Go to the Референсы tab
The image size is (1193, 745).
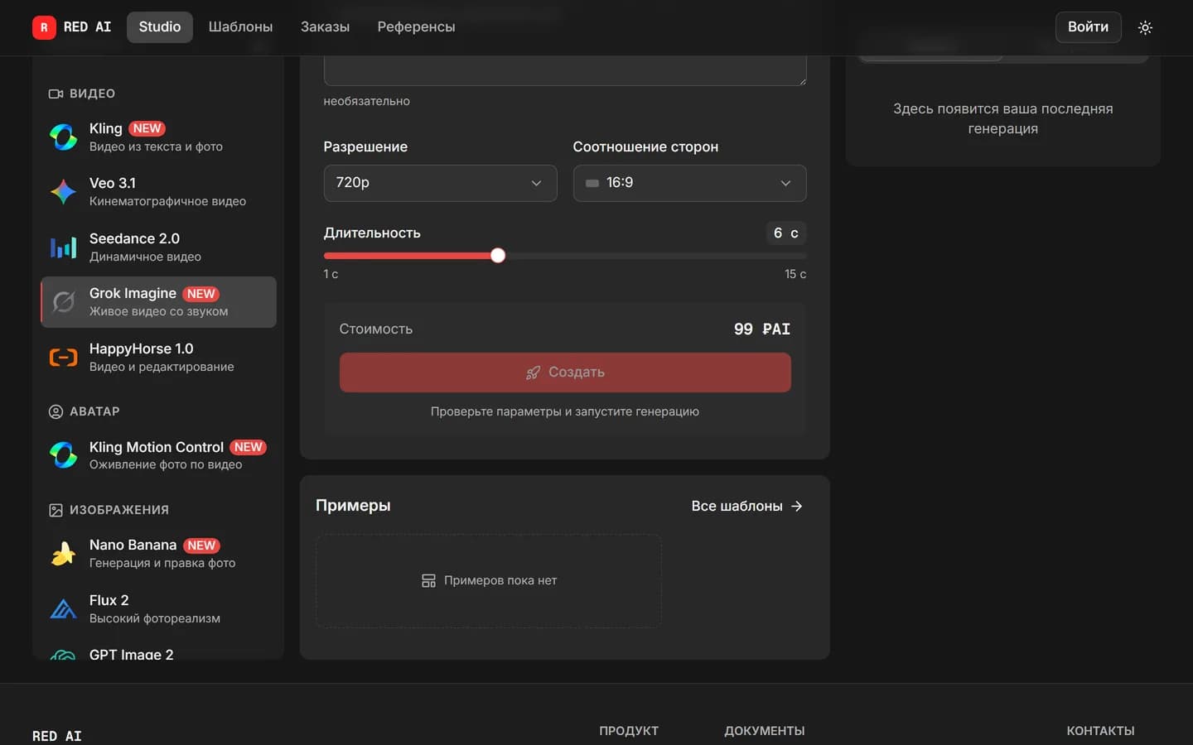coord(416,27)
